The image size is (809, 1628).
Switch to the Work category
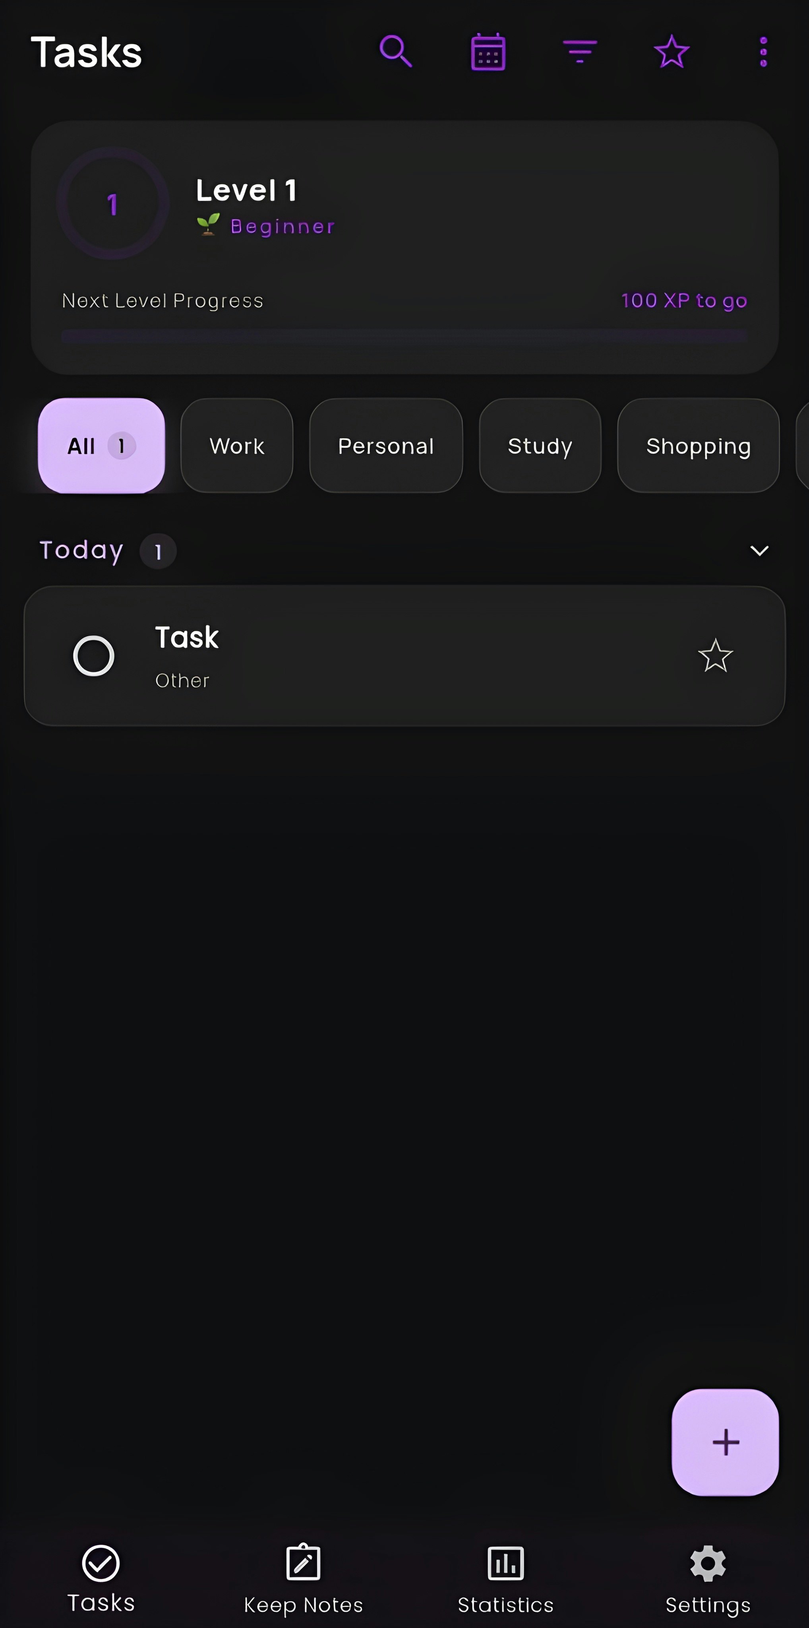pyautogui.click(x=236, y=446)
